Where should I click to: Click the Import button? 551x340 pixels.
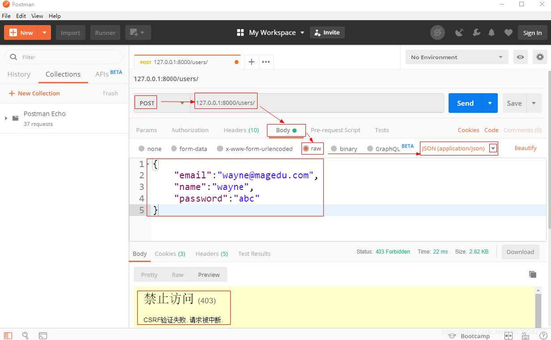click(x=71, y=33)
